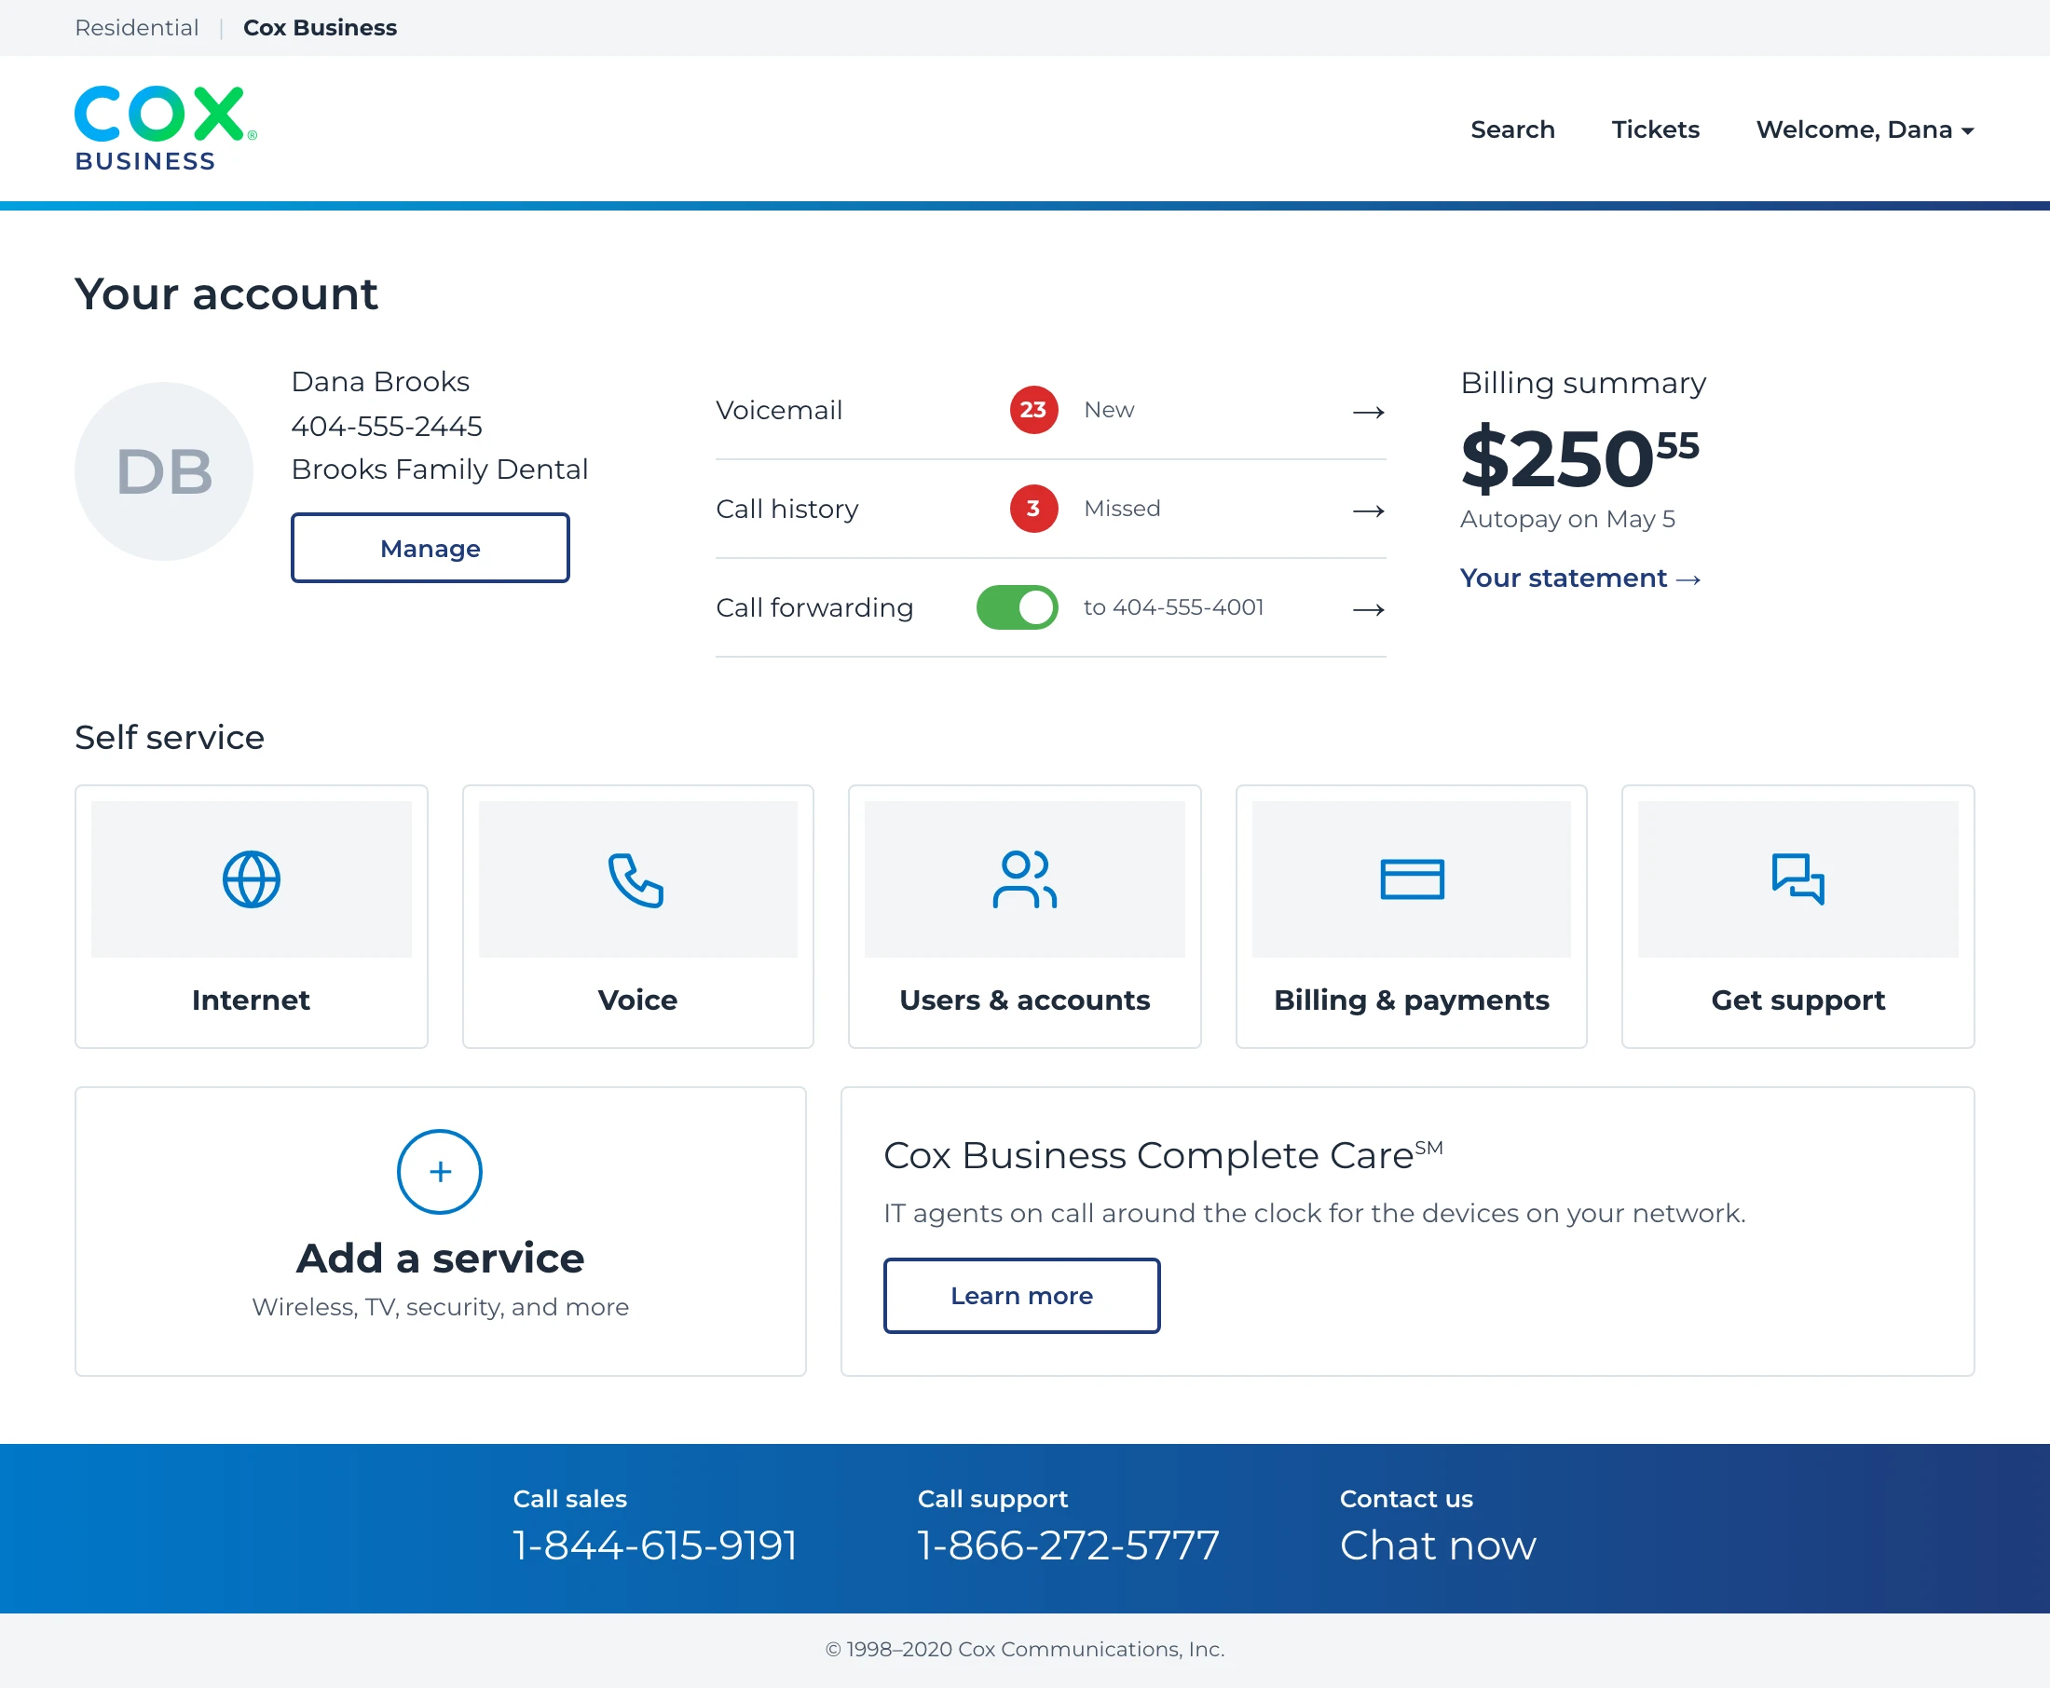Open Tickets in the top navigation
Image resolution: width=2050 pixels, height=1688 pixels.
[x=1655, y=129]
